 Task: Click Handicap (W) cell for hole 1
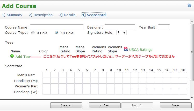[x=47, y=92]
